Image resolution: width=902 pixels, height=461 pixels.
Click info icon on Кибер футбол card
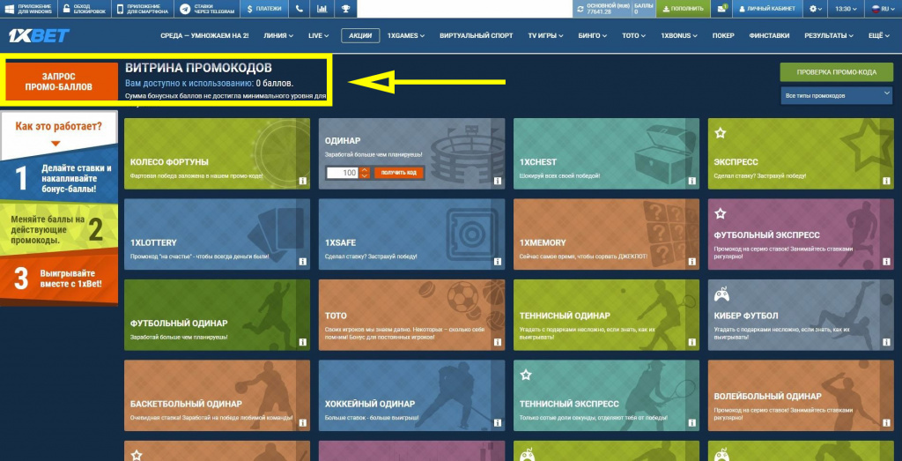(886, 342)
